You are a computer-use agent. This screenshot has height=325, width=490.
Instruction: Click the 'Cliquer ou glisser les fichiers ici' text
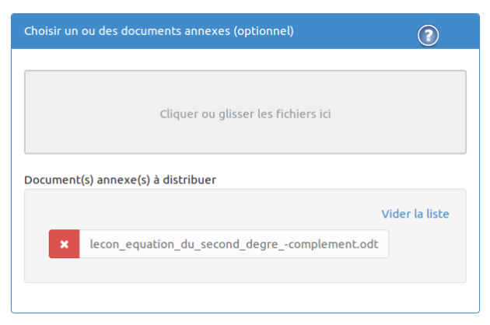245,114
